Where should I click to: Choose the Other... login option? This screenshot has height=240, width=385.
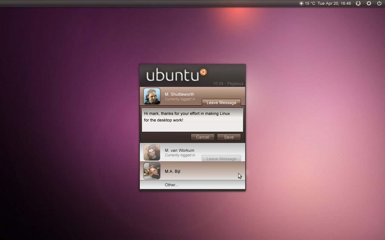tap(192, 185)
